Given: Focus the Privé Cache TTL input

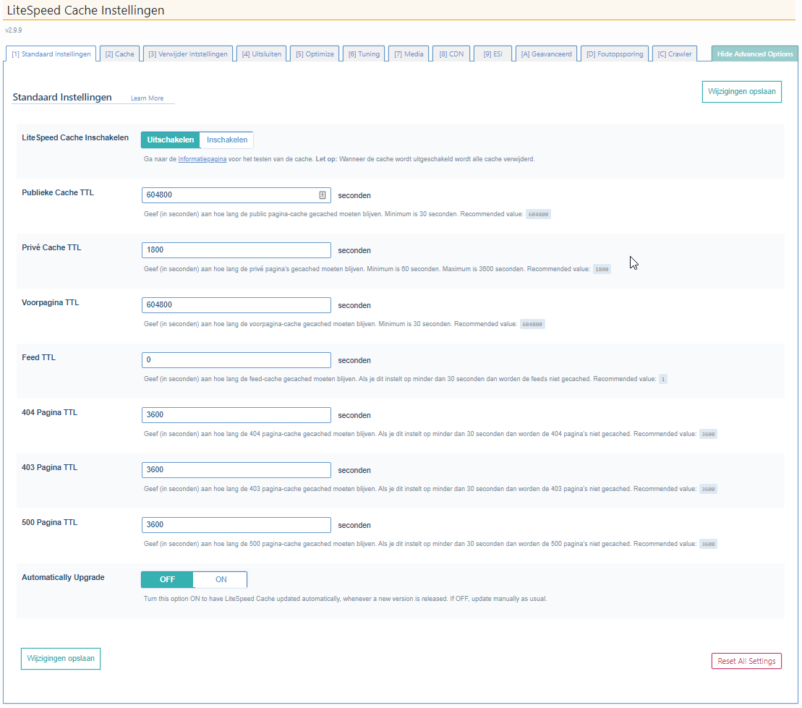Looking at the screenshot, I should click(x=236, y=250).
